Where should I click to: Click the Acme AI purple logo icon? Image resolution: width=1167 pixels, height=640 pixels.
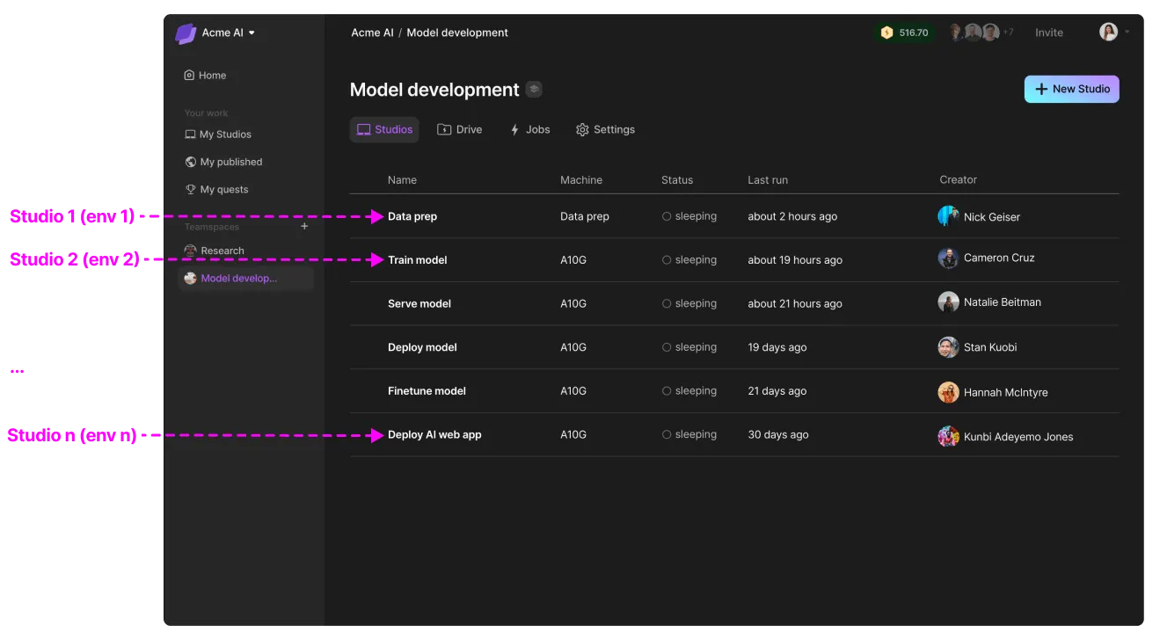[x=186, y=33]
